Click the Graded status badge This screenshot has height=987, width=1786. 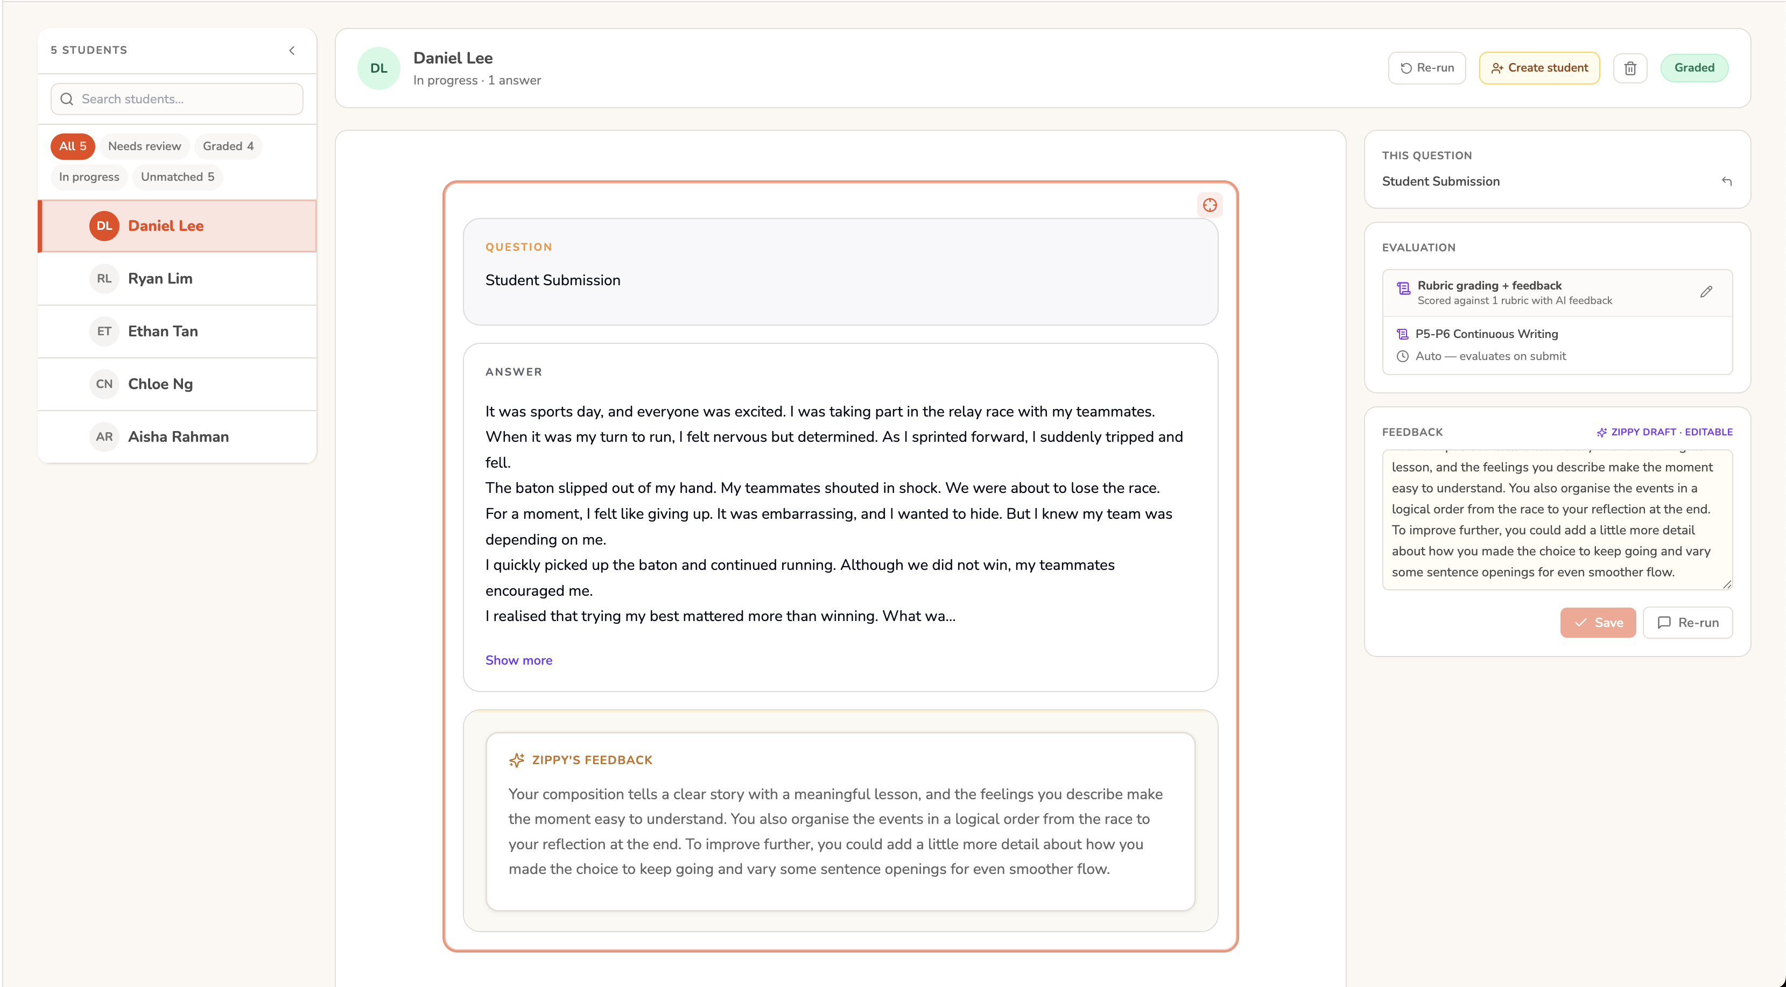[1694, 68]
